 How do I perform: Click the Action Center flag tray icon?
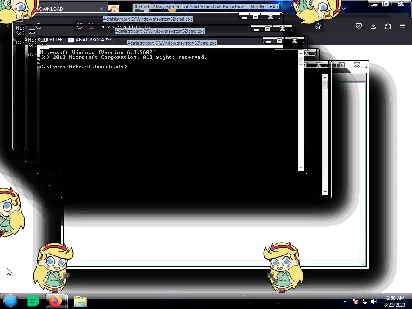click(x=355, y=301)
